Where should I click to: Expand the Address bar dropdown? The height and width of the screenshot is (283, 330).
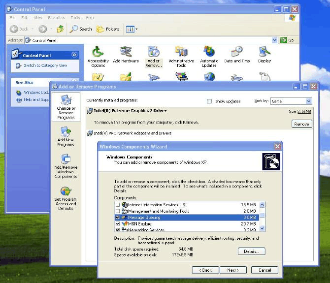click(x=275, y=40)
